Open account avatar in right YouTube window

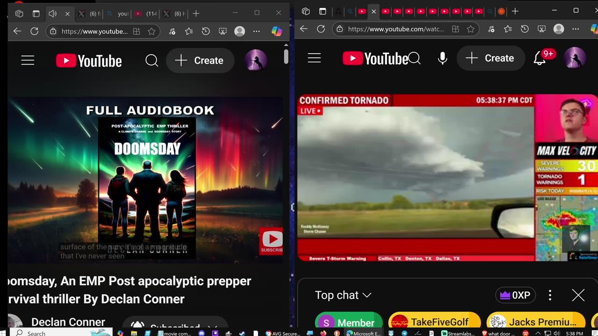[x=575, y=58]
